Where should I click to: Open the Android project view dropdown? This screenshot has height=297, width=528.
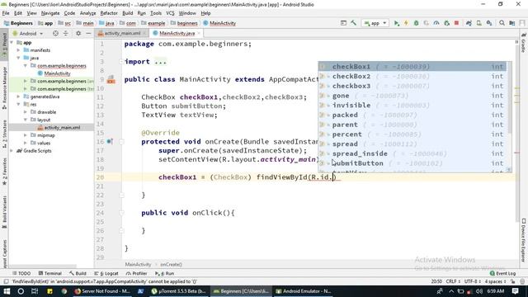click(x=28, y=33)
